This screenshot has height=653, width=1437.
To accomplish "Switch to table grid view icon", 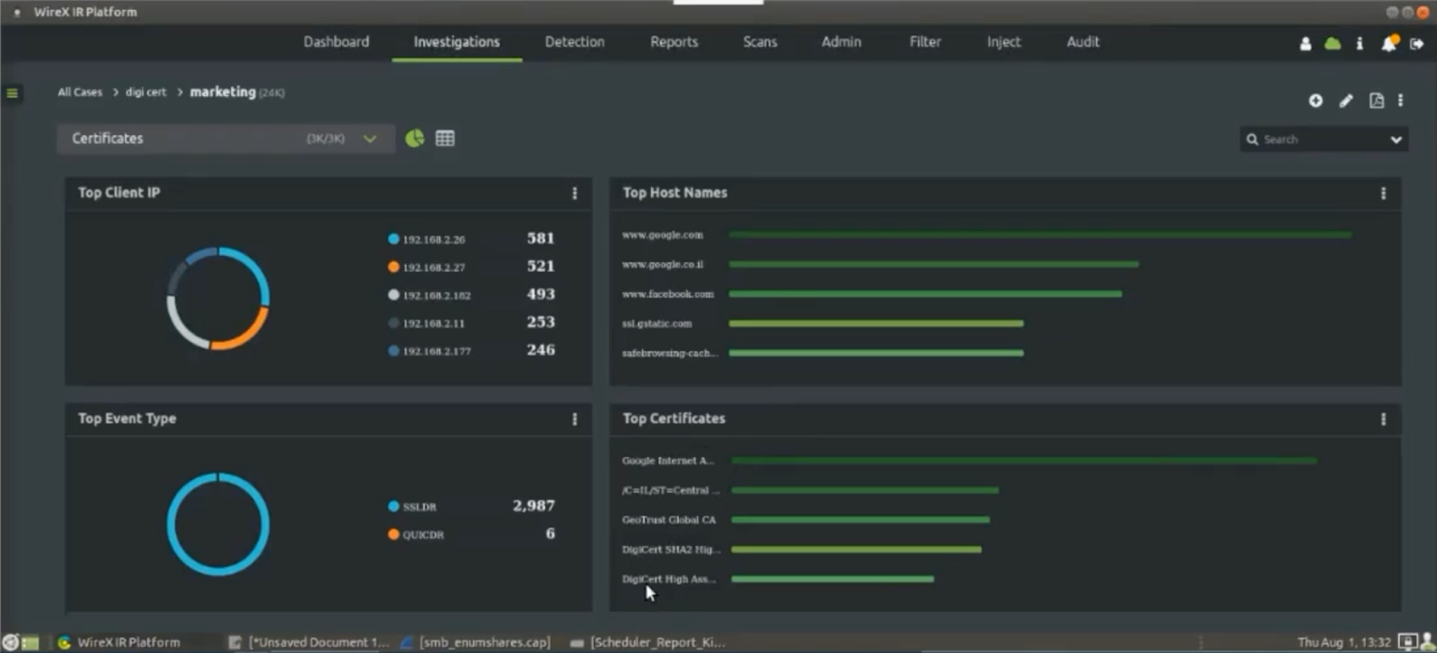I will tap(445, 138).
